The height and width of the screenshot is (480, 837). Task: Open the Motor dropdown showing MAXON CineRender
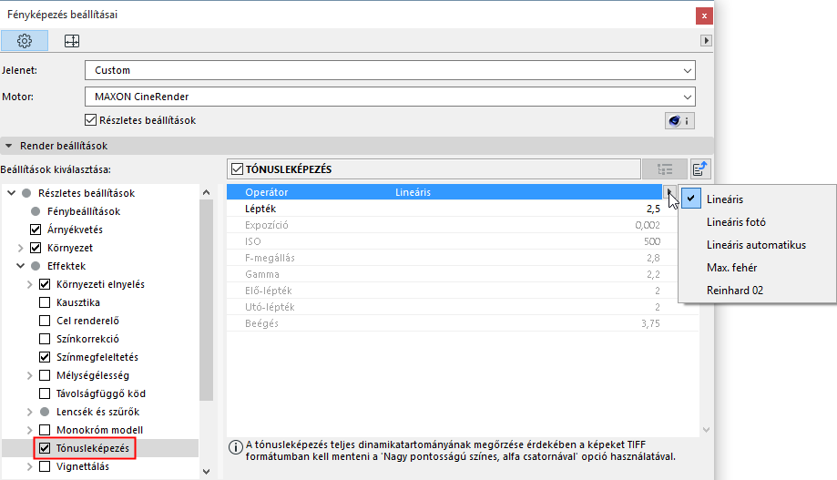click(390, 97)
